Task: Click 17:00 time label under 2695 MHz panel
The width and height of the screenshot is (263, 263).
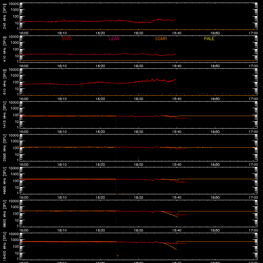Action: 253,165
